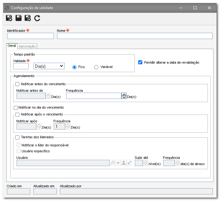Click the Identificador input field
The width and height of the screenshot is (220, 201).
coord(31,36)
